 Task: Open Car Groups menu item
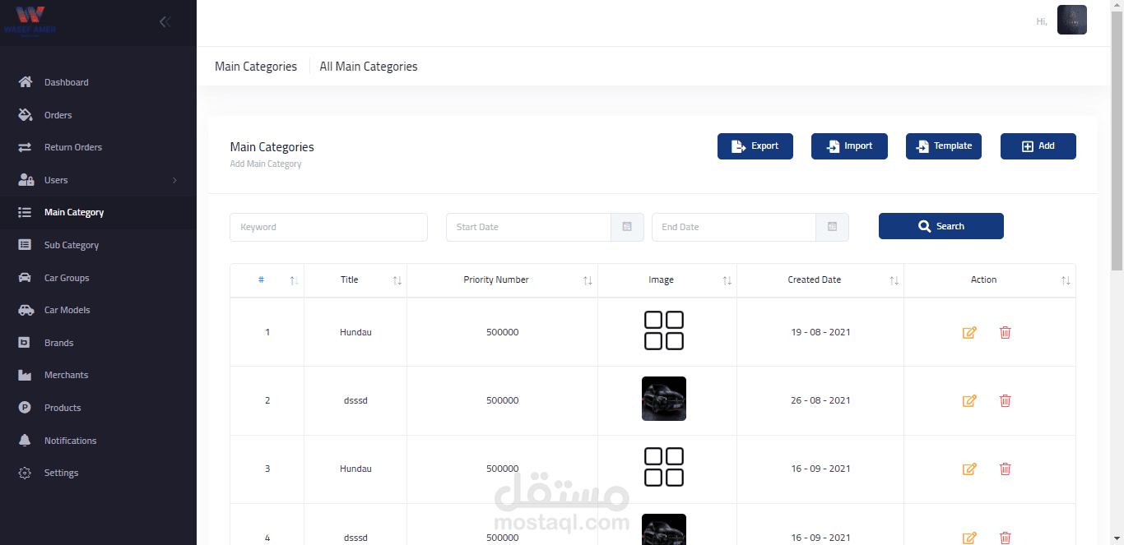pyautogui.click(x=98, y=278)
